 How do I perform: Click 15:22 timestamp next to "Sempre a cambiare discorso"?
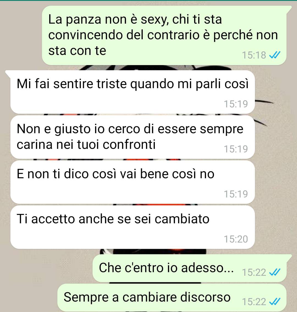click(254, 302)
